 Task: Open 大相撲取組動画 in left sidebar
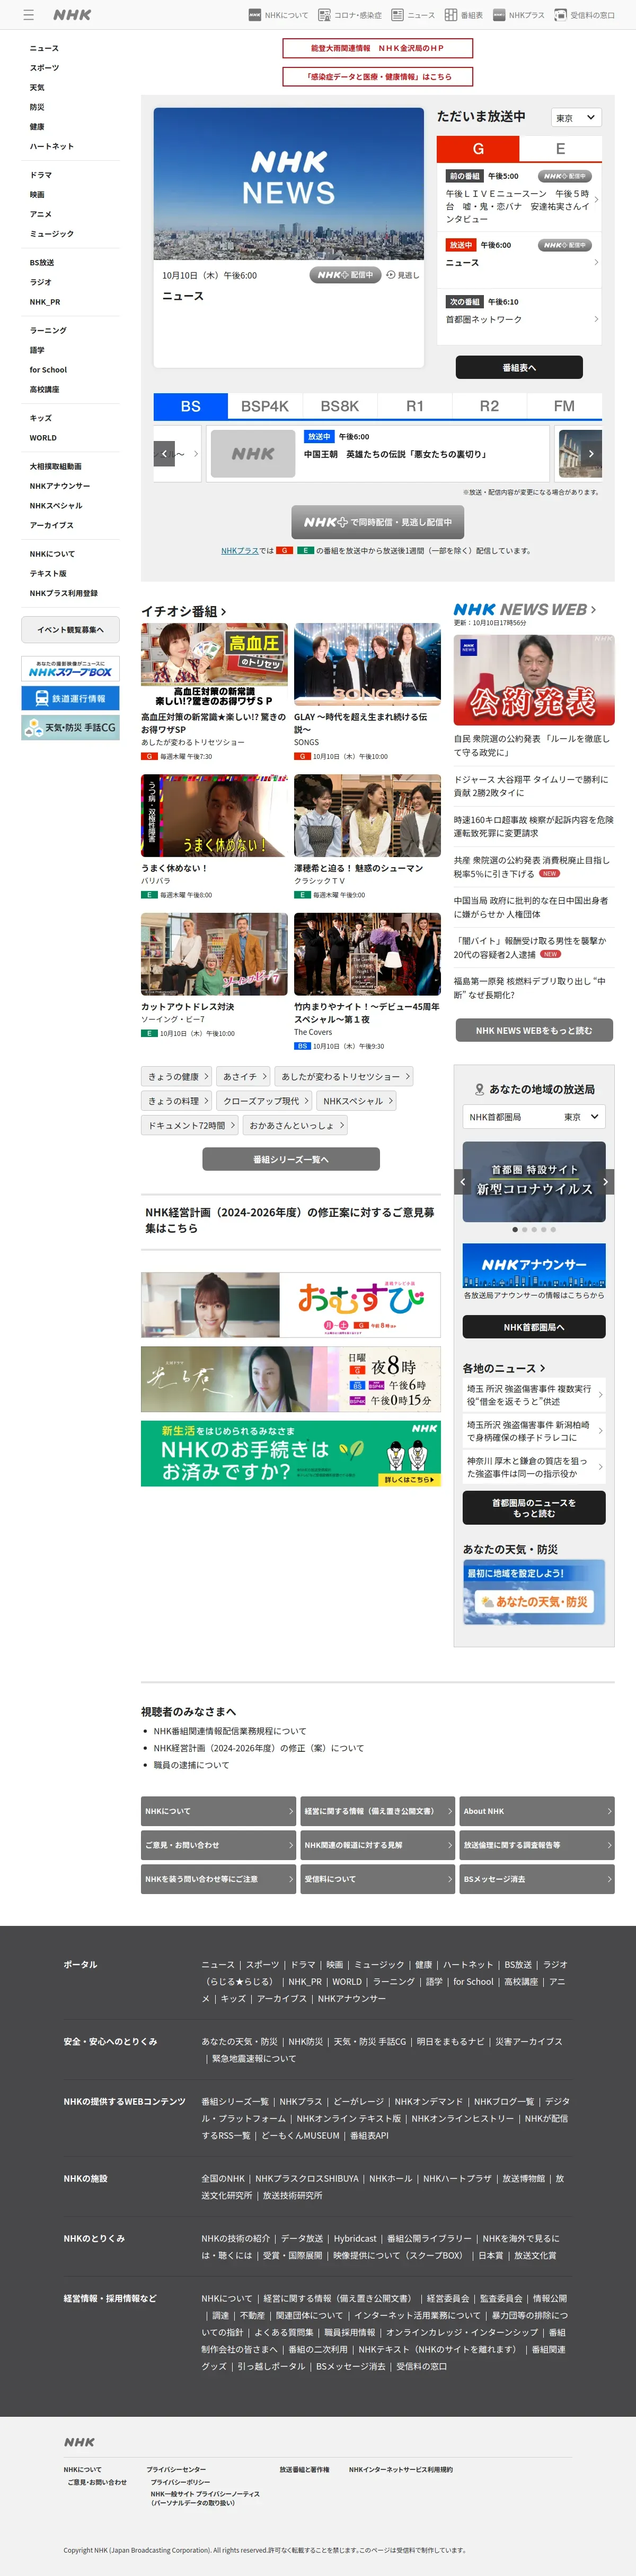pyautogui.click(x=56, y=466)
